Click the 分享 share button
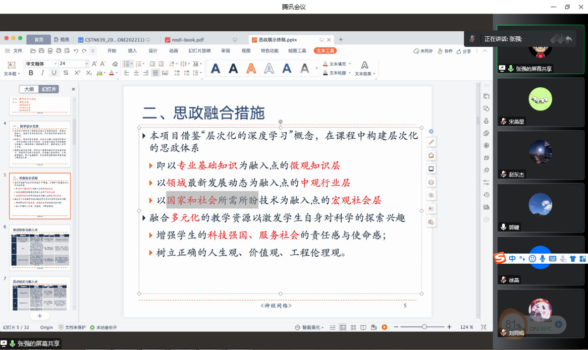 tap(464, 51)
